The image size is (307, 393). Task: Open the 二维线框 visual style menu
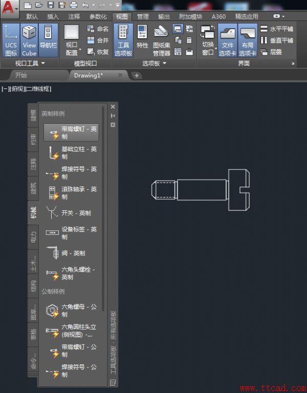38,89
